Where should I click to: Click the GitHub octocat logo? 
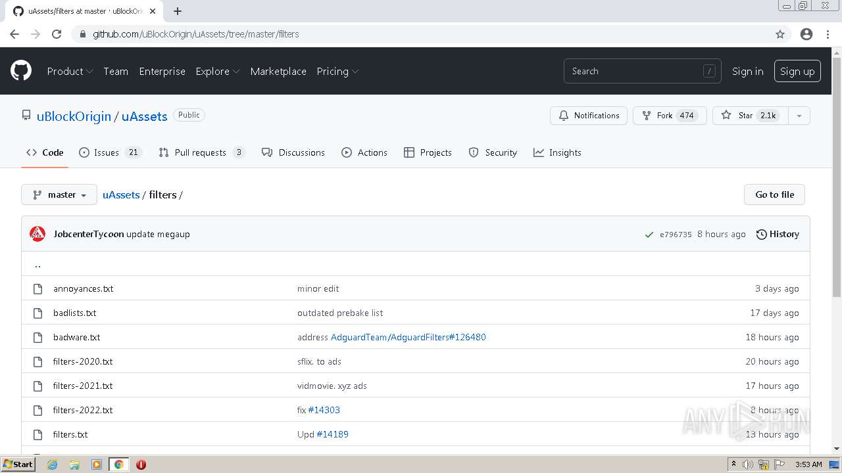pos(21,71)
